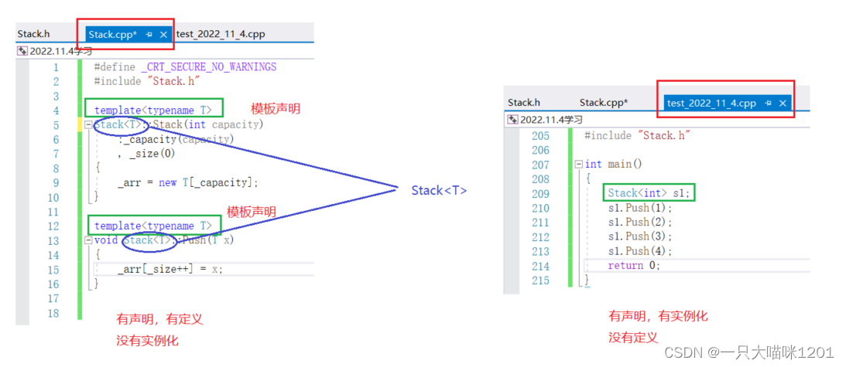Click line number 215 in the gutter

coord(540,280)
